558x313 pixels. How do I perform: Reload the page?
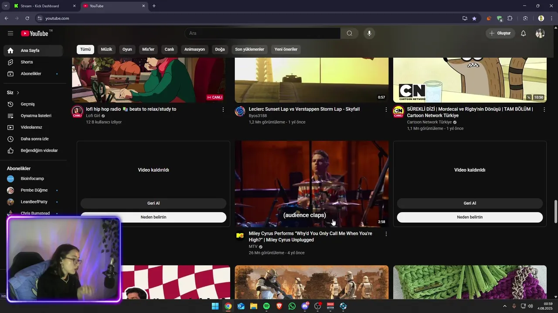pos(27,18)
